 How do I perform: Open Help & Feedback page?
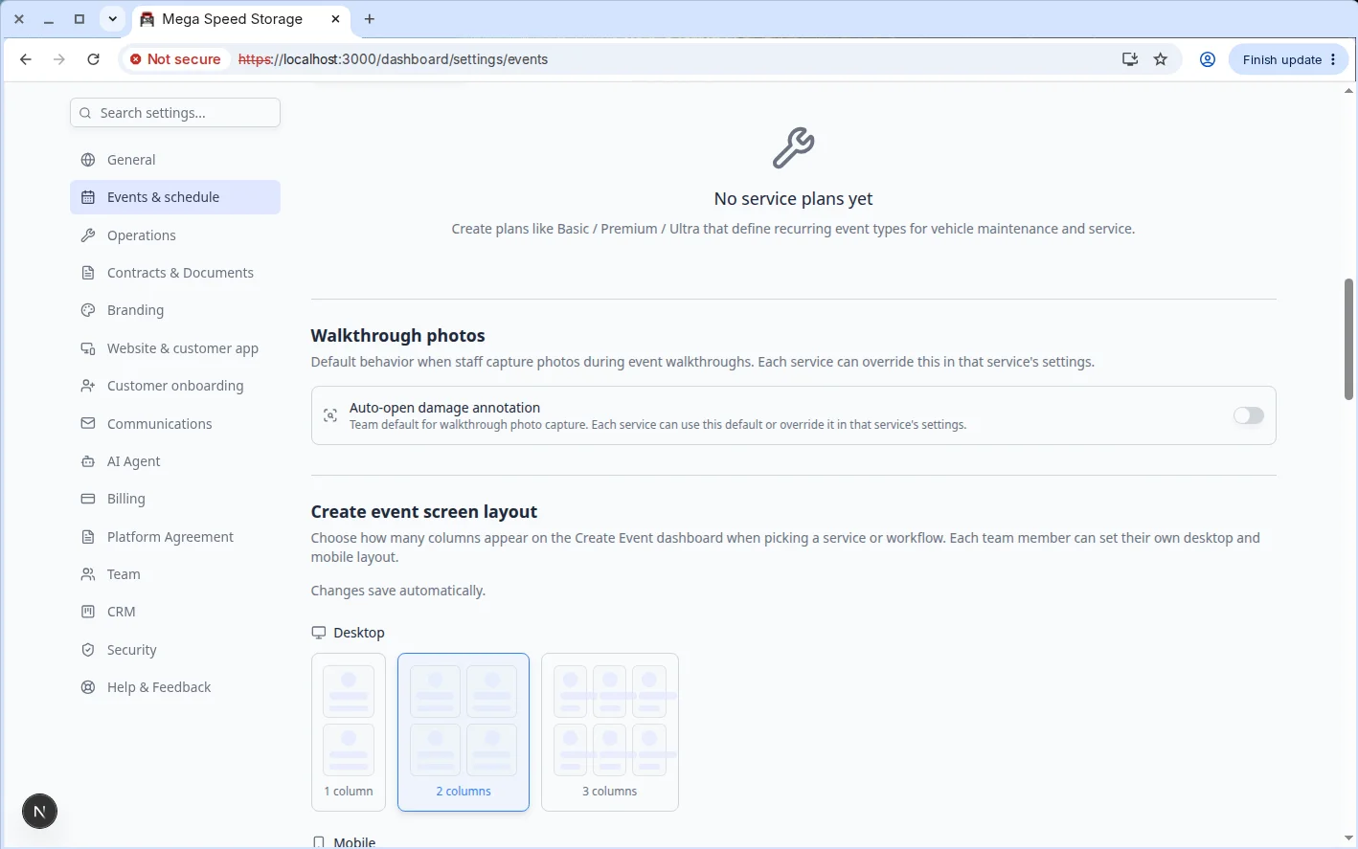(x=175, y=687)
